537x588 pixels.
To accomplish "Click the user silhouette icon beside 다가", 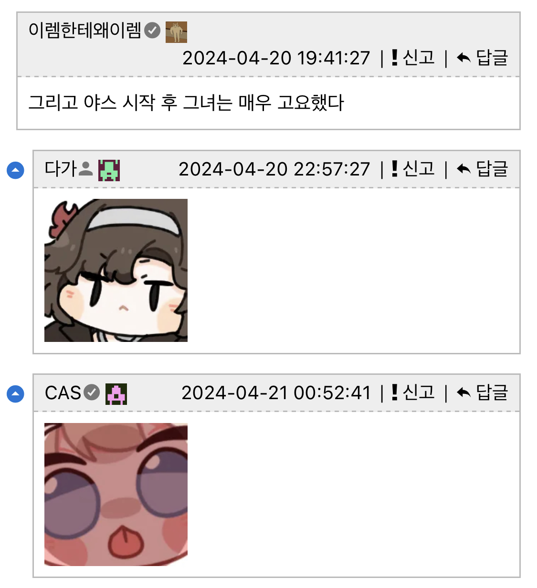I will click(85, 169).
